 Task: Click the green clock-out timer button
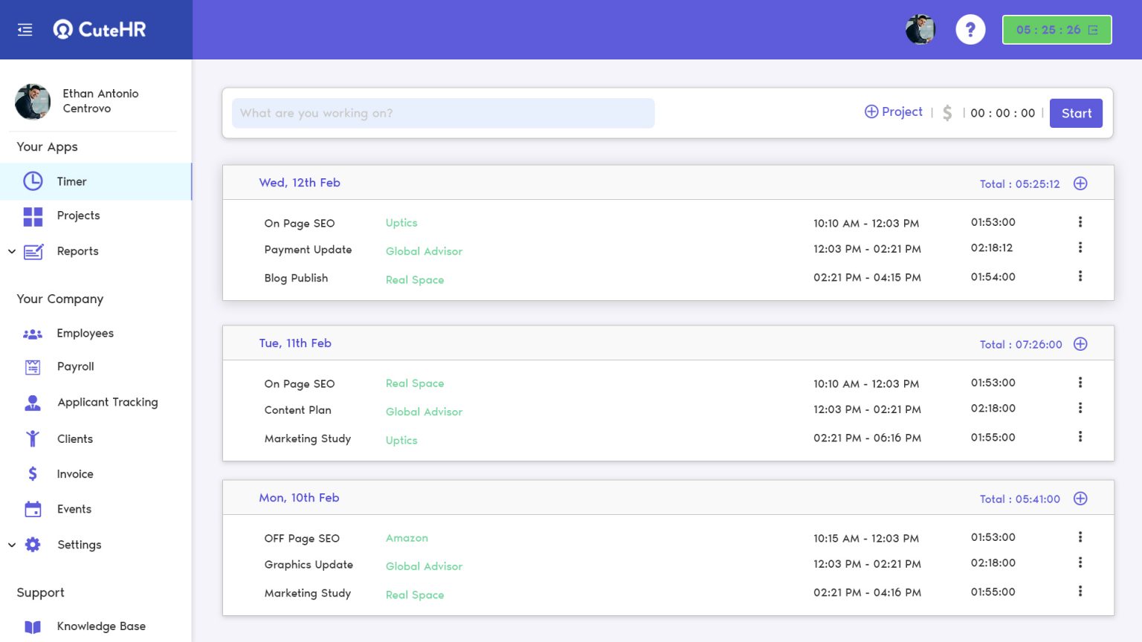[x=1056, y=30]
